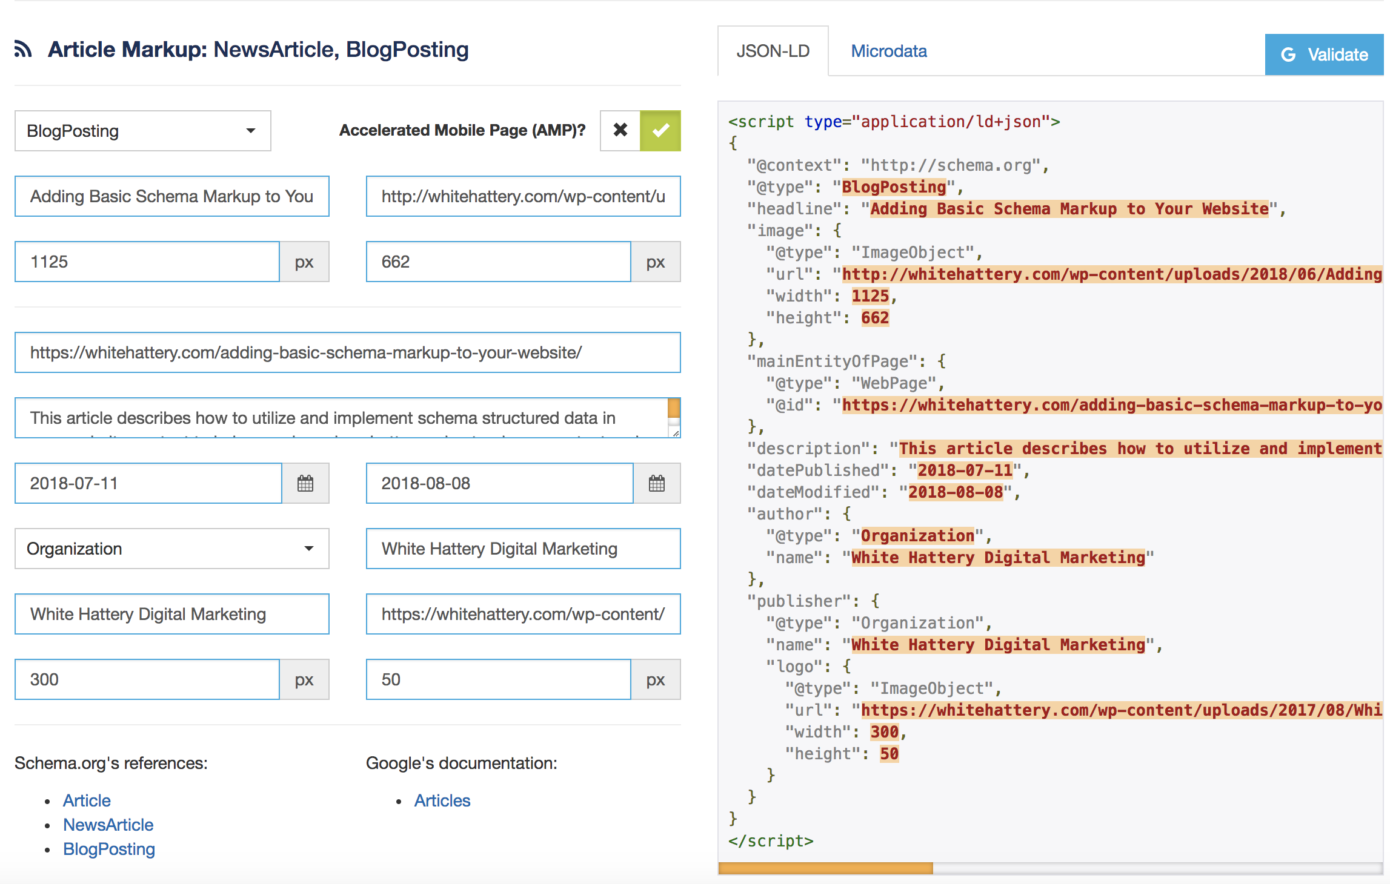
Task: Focus the publisher logo URL field
Action: pos(524,614)
